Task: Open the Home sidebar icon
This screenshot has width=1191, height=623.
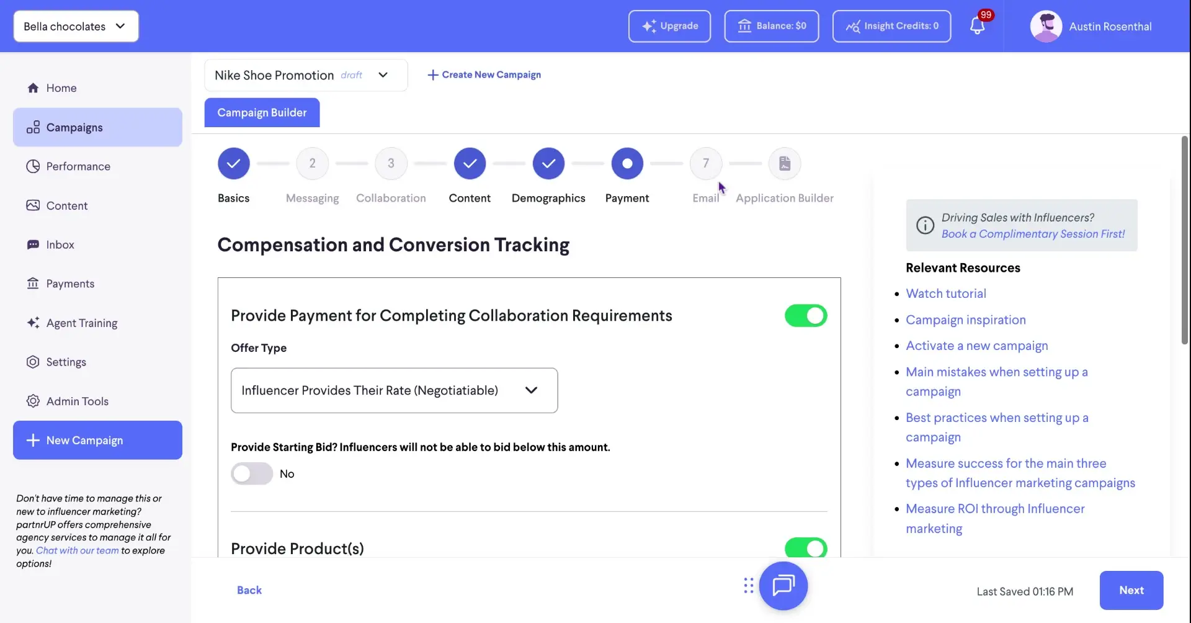Action: pos(33,87)
